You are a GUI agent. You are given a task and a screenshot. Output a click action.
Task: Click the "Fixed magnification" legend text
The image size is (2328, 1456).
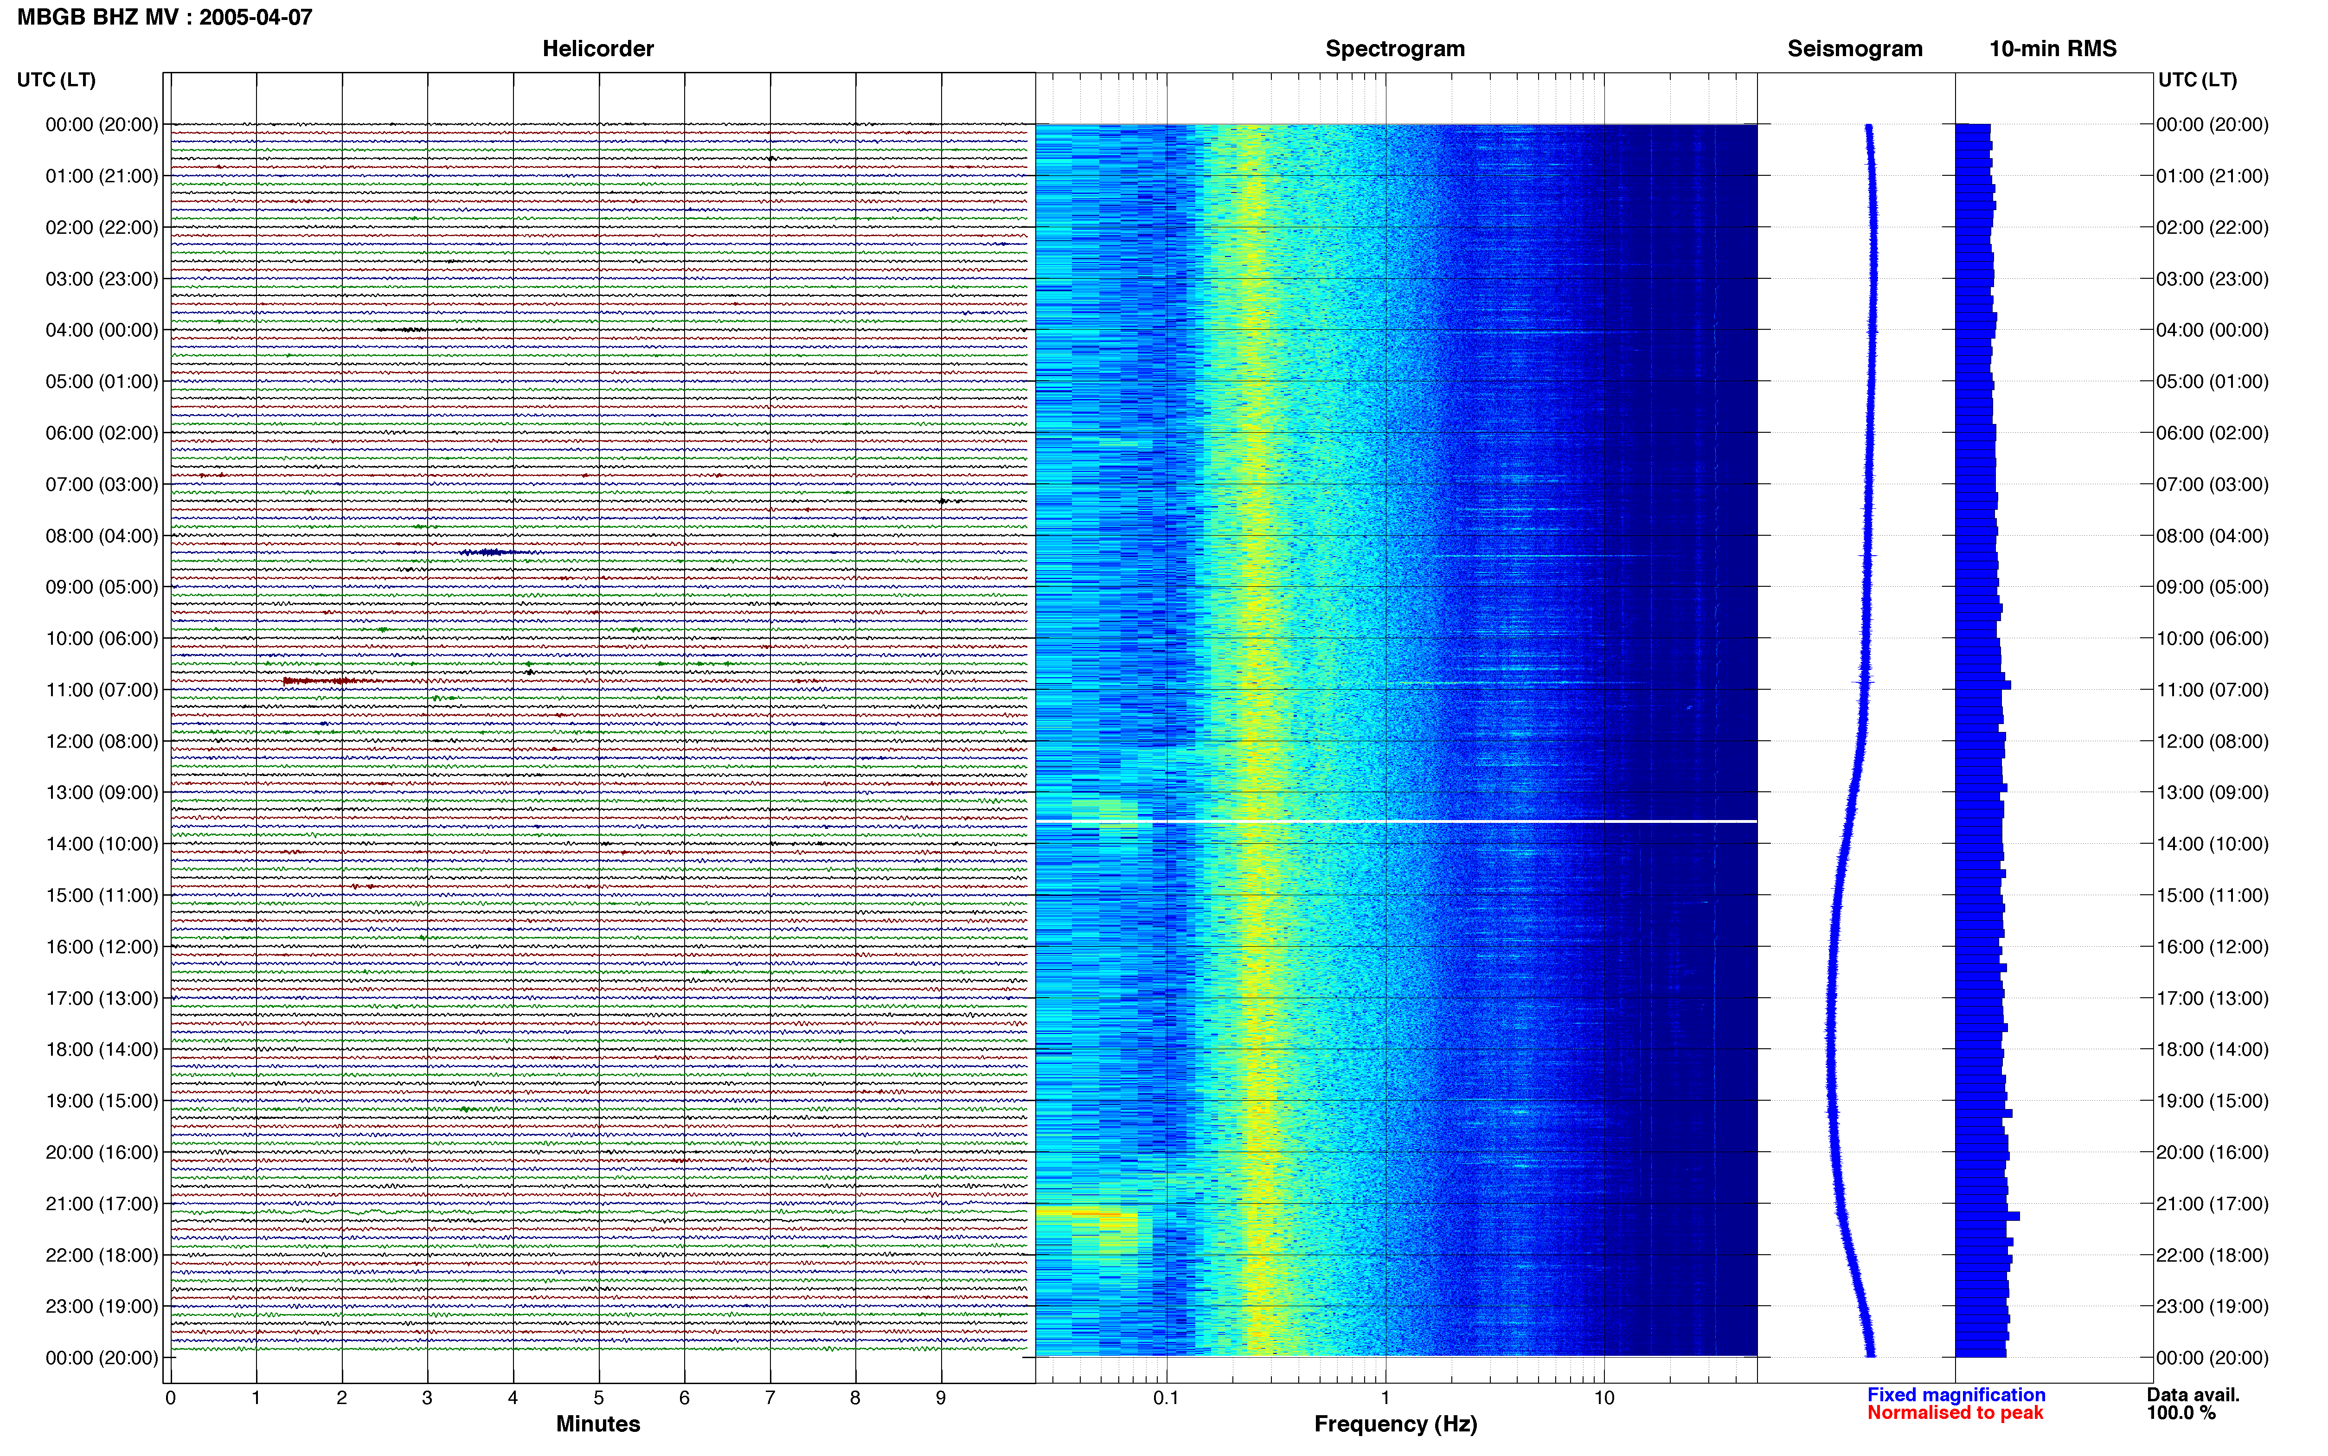[x=1956, y=1394]
